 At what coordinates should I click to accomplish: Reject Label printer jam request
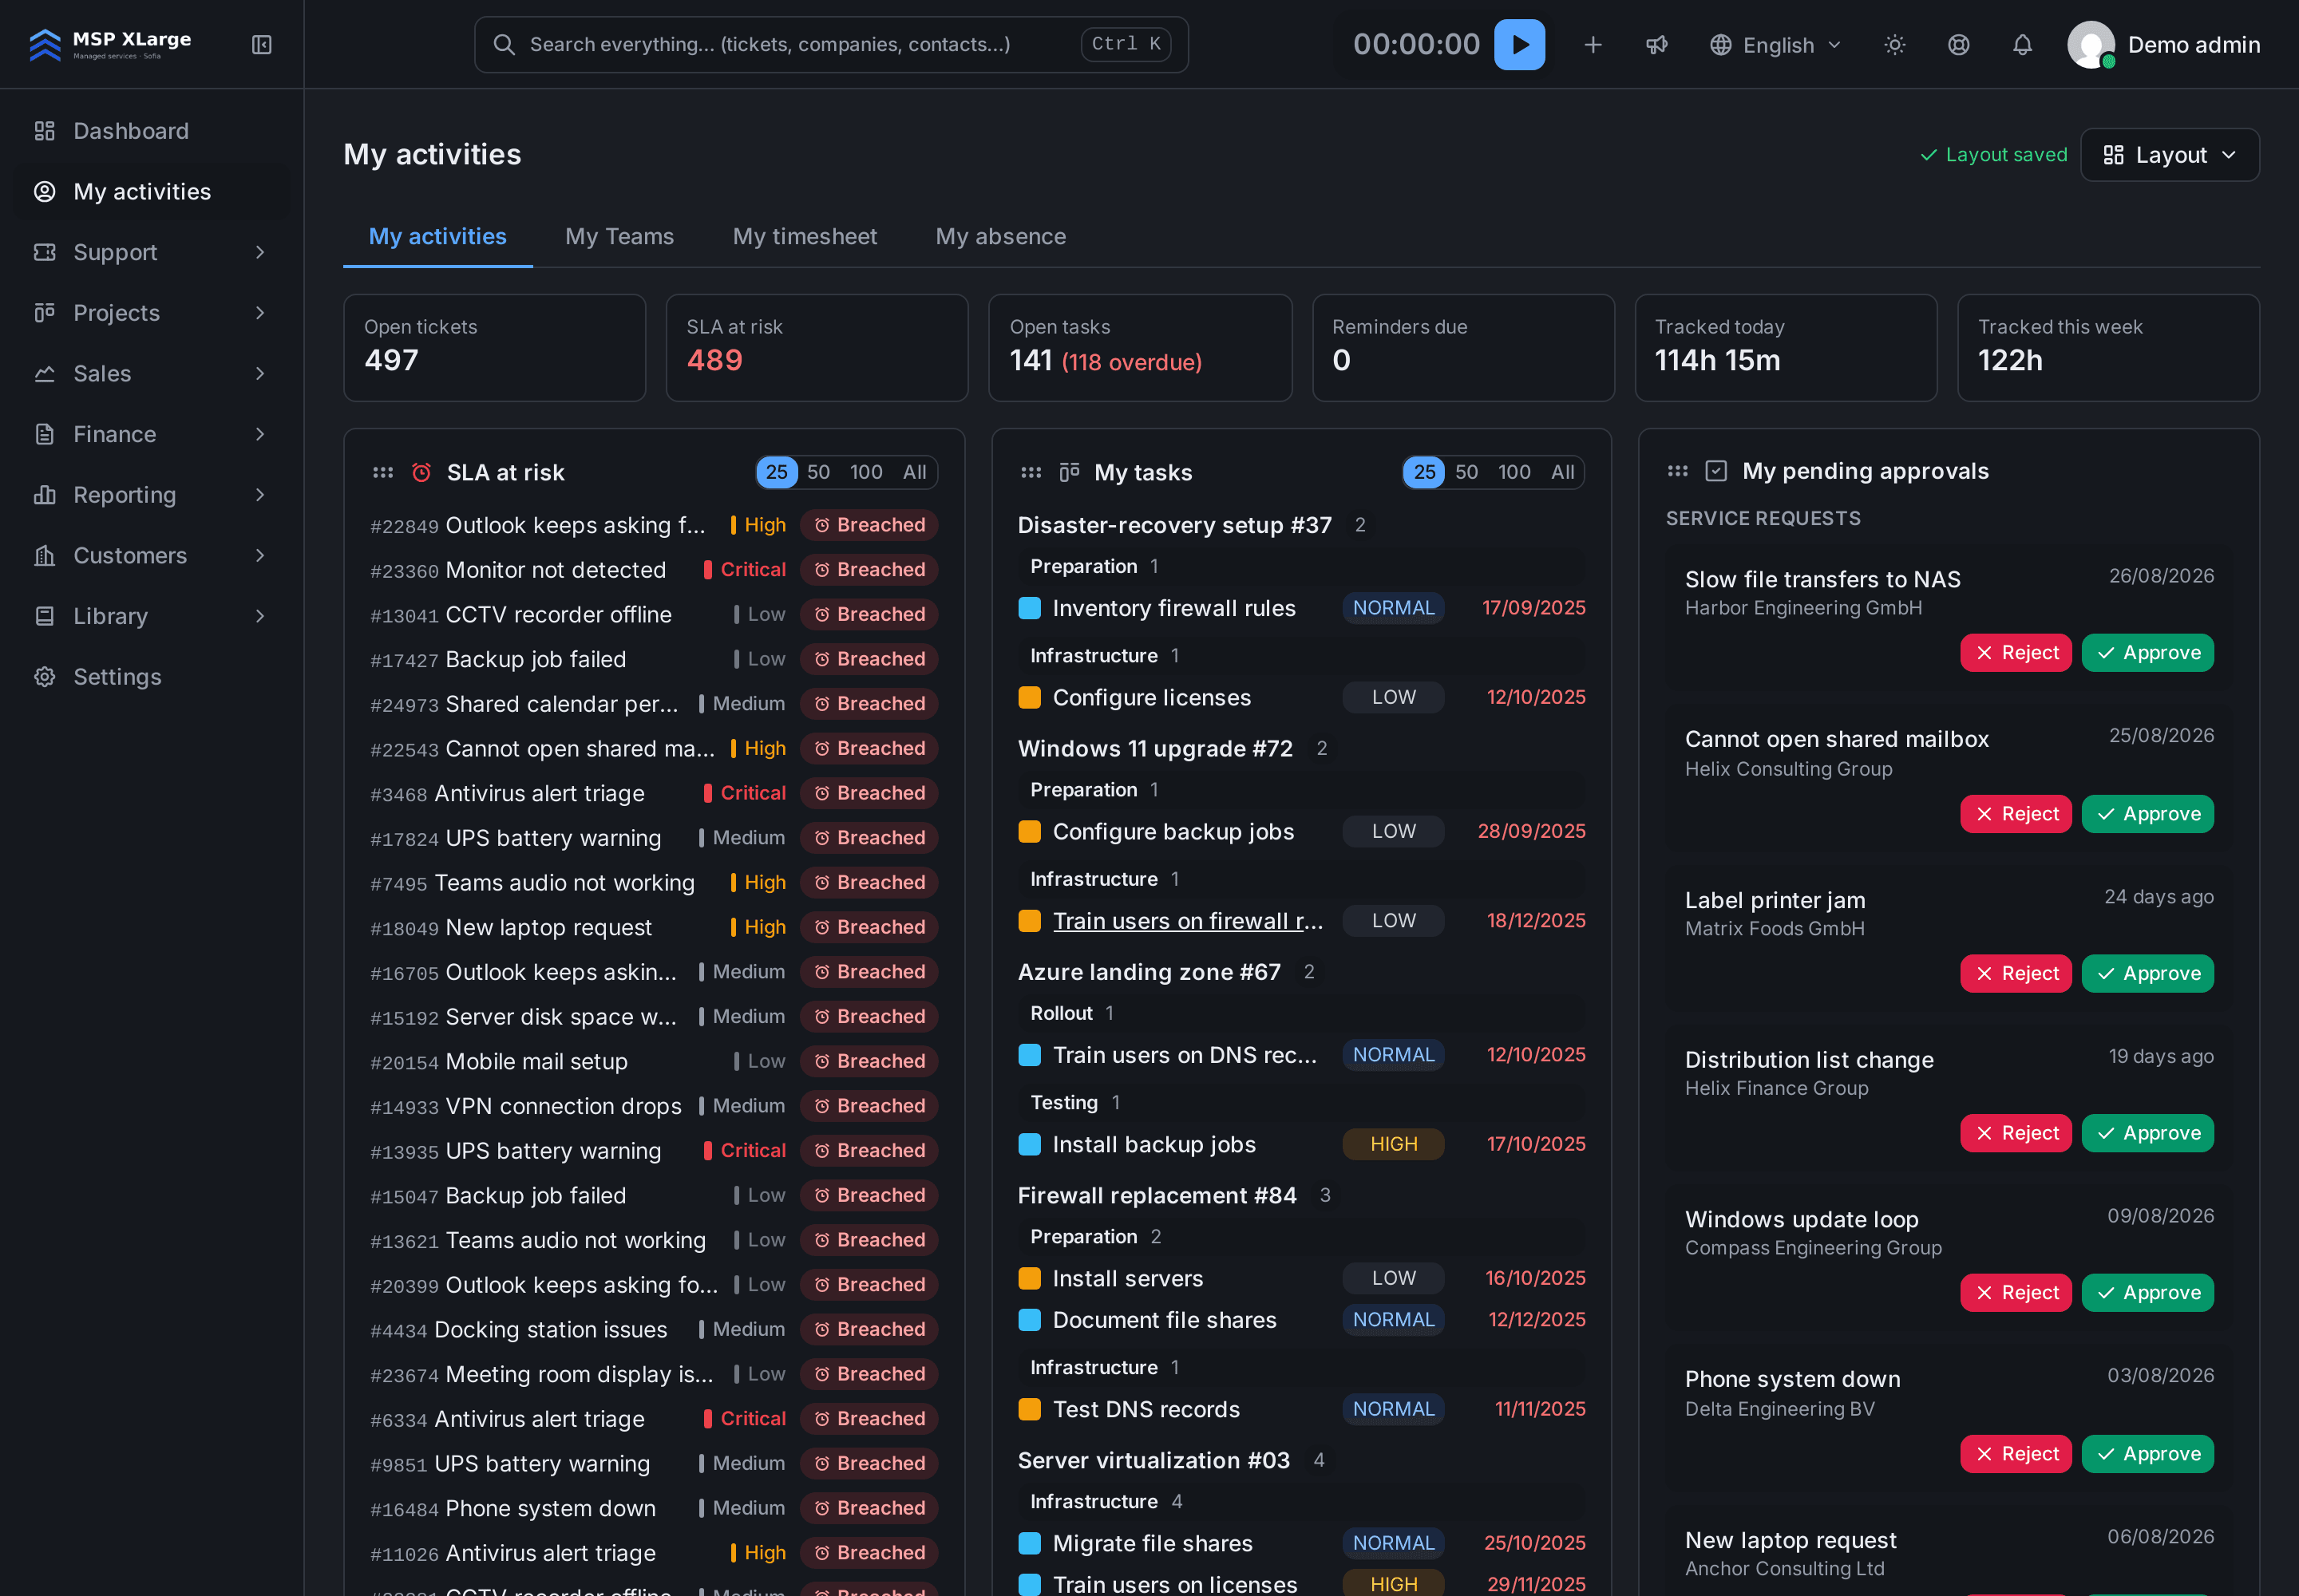[x=2015, y=974]
